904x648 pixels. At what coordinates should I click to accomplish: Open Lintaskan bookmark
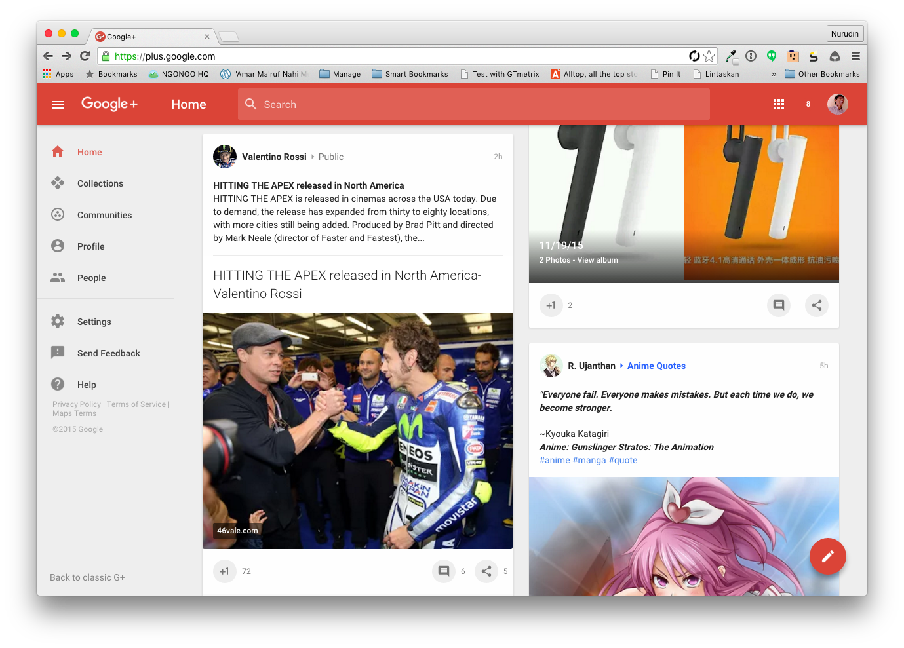pos(716,74)
